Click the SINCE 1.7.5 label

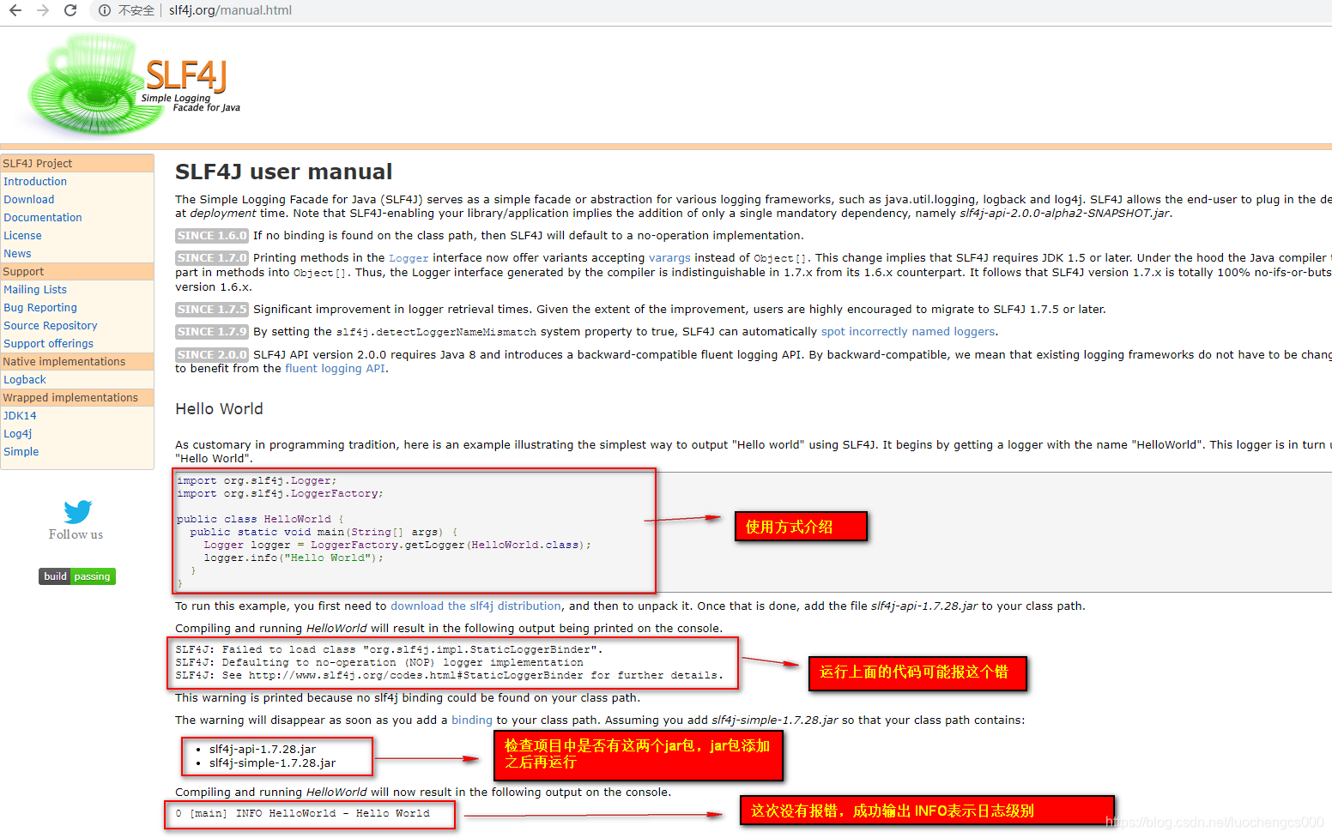pos(212,309)
